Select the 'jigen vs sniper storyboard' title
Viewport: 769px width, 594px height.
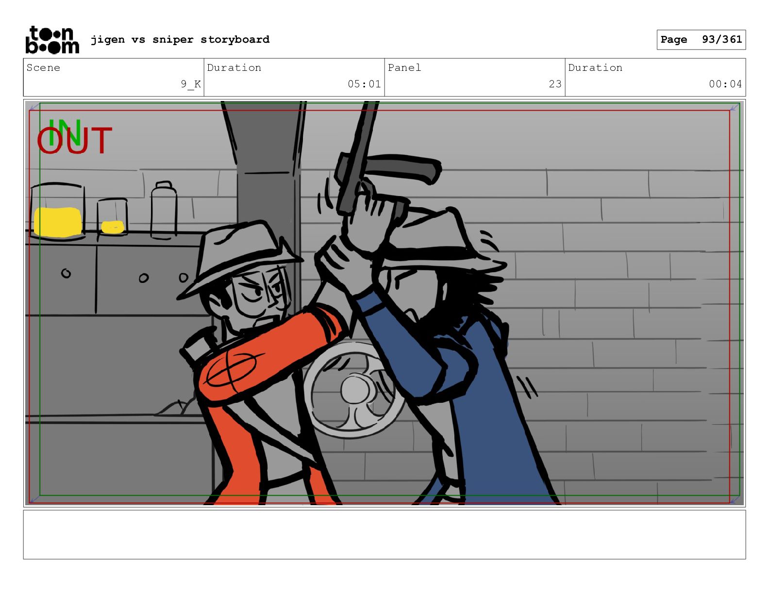(x=180, y=39)
